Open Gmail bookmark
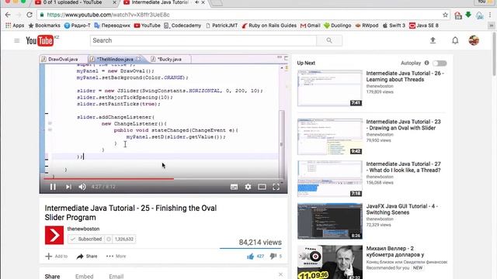This screenshot has height=279, width=497. pyautogui.click(x=311, y=26)
